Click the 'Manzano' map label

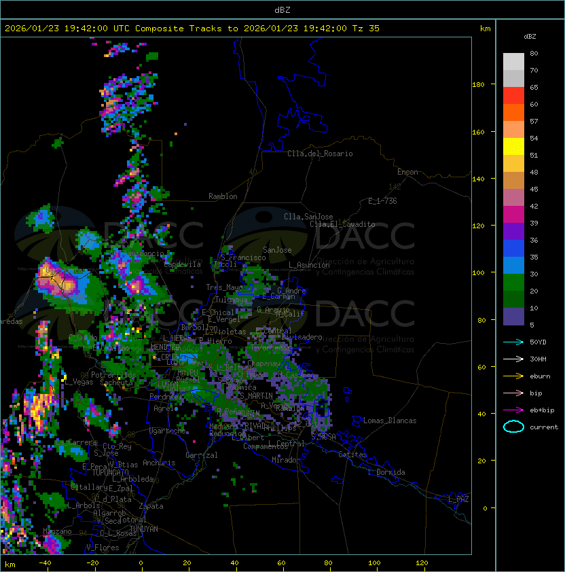[57, 531]
